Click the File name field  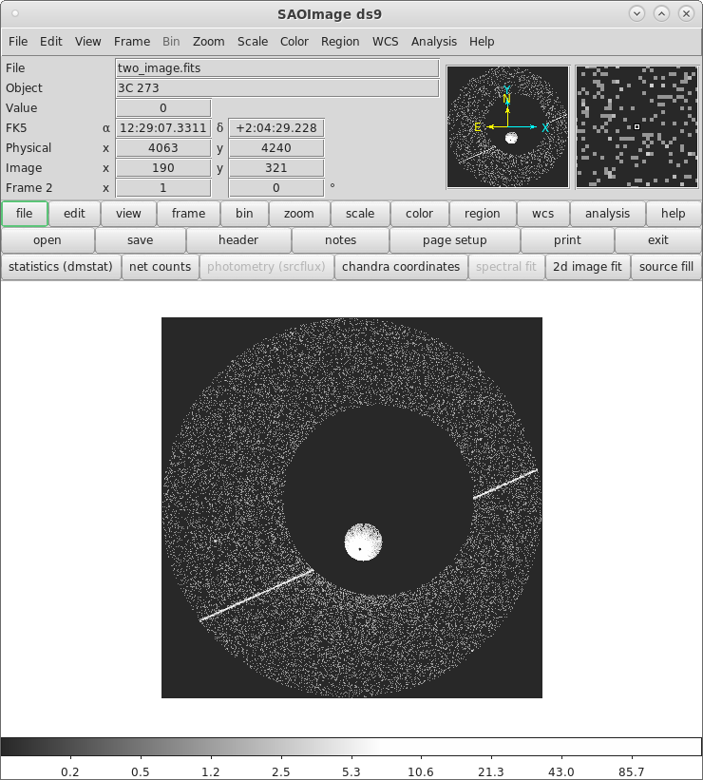click(276, 68)
